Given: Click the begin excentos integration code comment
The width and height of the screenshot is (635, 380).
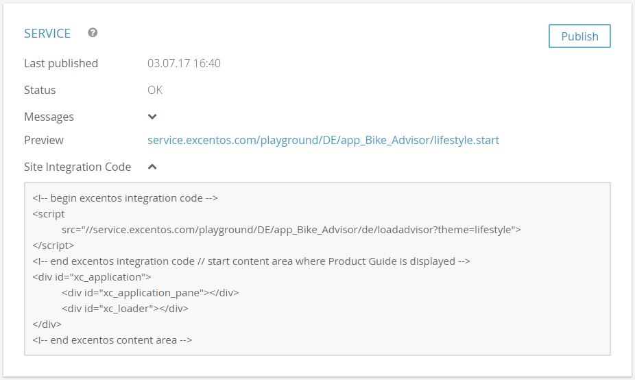Looking at the screenshot, I should (125, 198).
